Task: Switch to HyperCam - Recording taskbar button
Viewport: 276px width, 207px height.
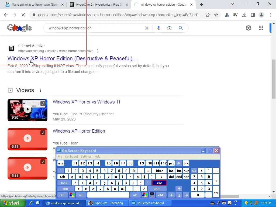Action: [x=108, y=203]
